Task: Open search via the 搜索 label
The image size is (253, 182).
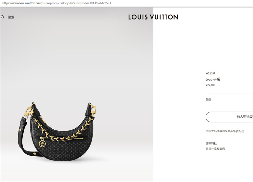Action: (x=11, y=17)
